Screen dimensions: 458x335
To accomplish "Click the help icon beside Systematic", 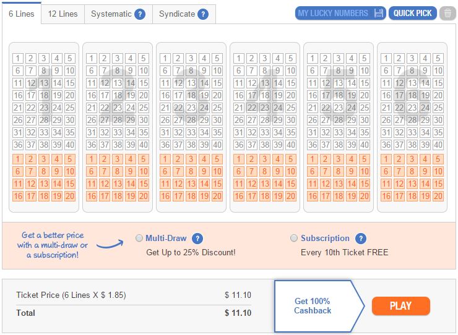I will tap(140, 14).
